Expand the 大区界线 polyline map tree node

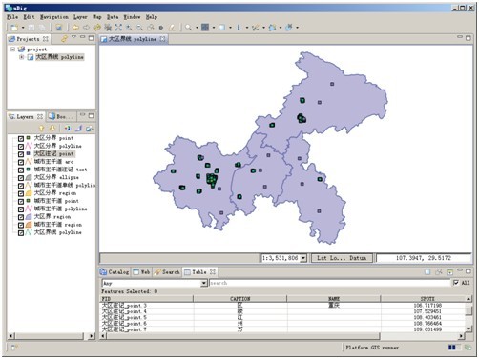tap(21, 57)
